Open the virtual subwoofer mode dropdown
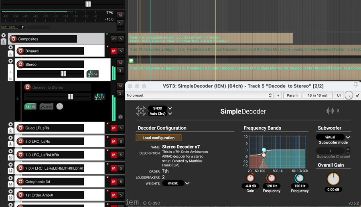361x207 pixels. pos(348,137)
